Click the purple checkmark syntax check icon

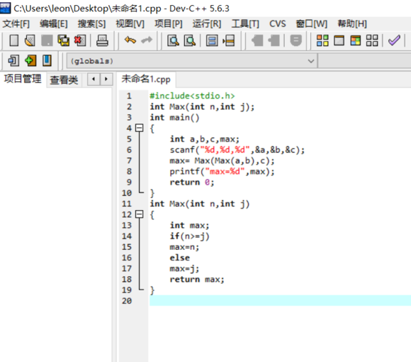[x=394, y=40]
